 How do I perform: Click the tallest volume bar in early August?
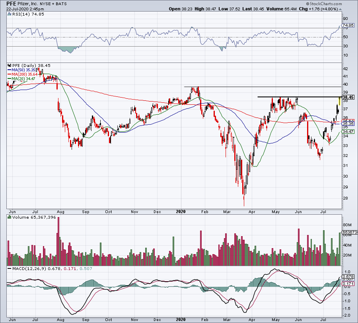pyautogui.click(x=58, y=241)
